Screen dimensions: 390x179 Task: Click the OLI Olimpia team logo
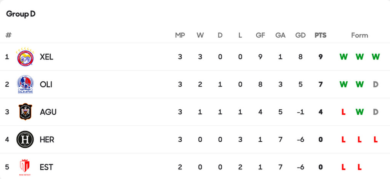(x=25, y=84)
